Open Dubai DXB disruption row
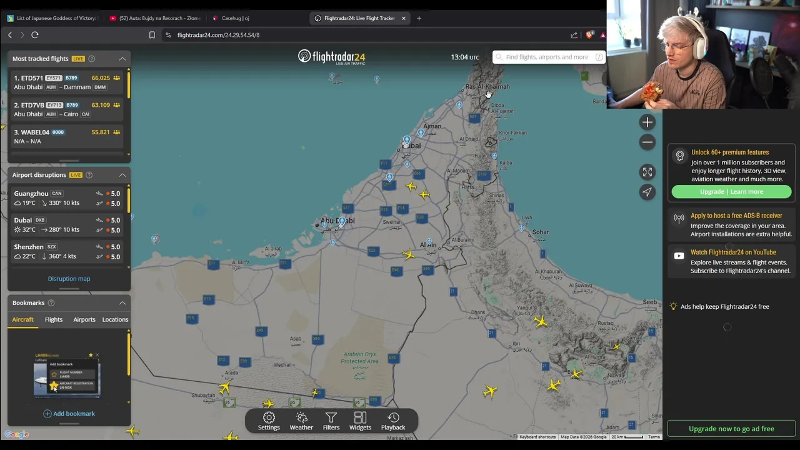800x450 pixels. pos(67,225)
